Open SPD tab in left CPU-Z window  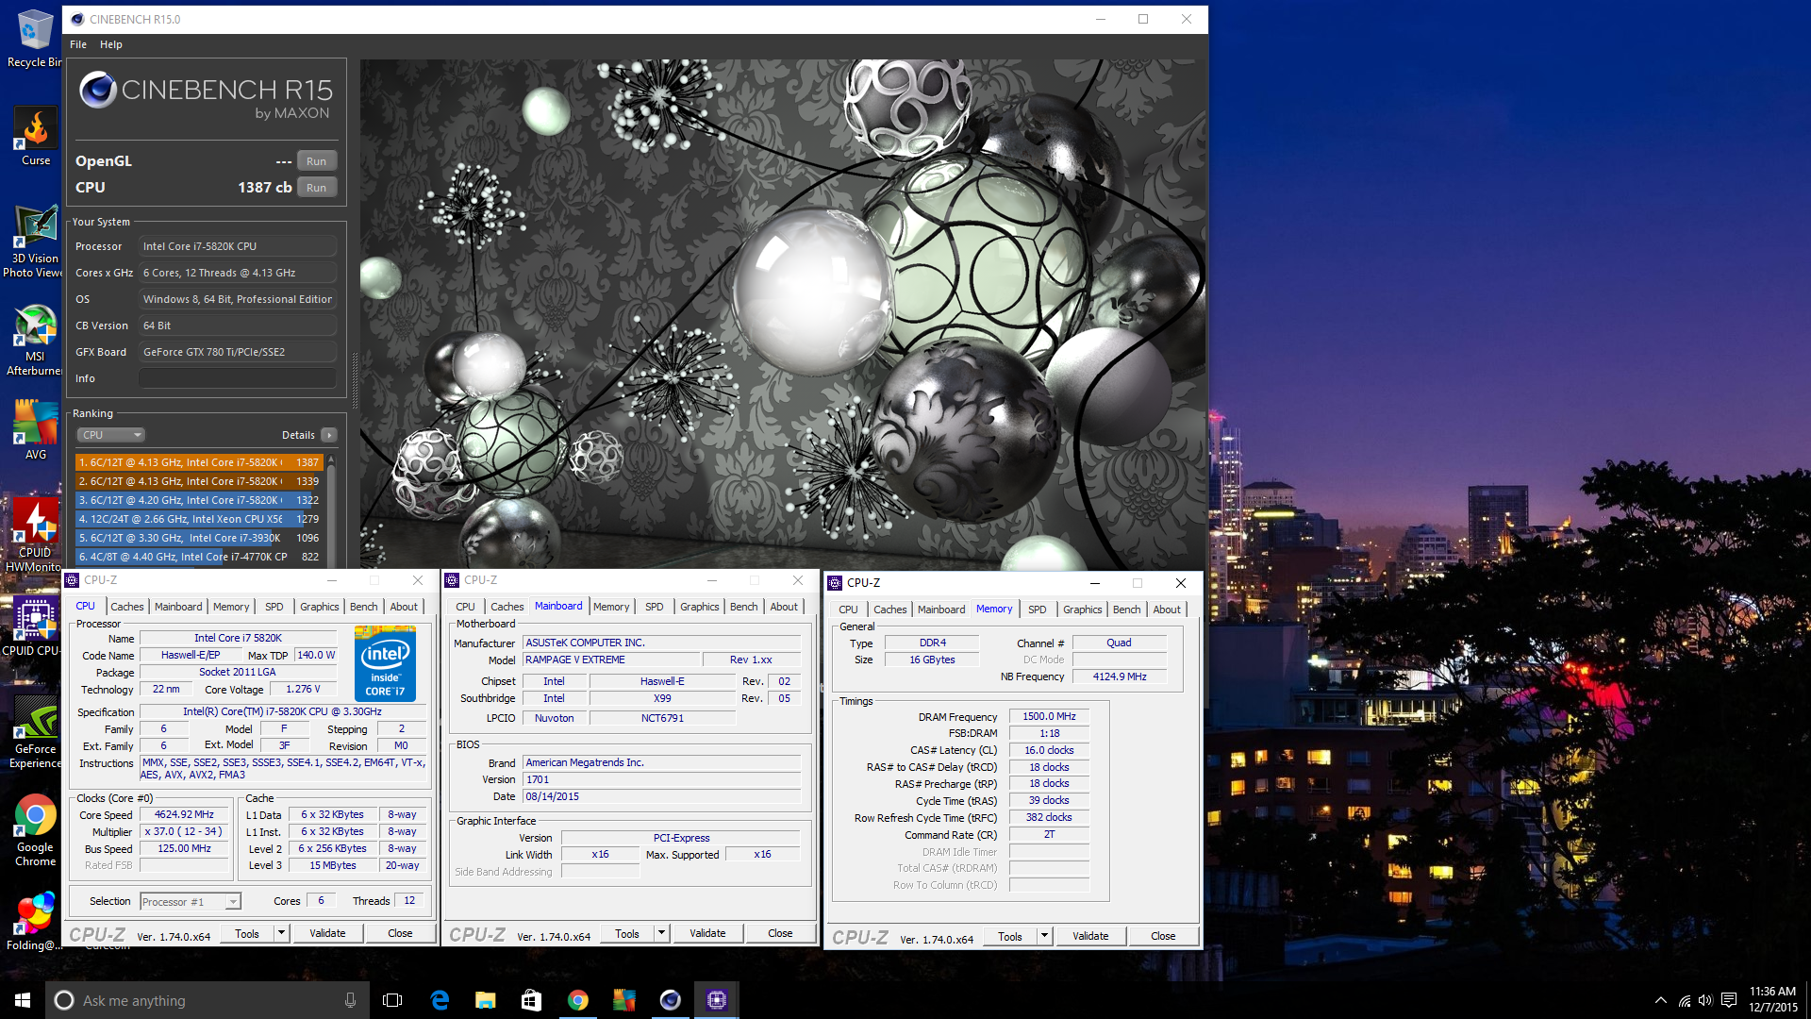click(274, 607)
